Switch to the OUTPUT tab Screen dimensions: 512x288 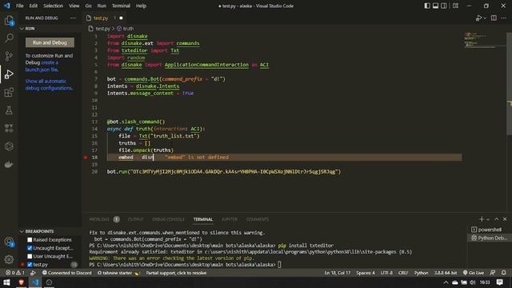coord(135,219)
